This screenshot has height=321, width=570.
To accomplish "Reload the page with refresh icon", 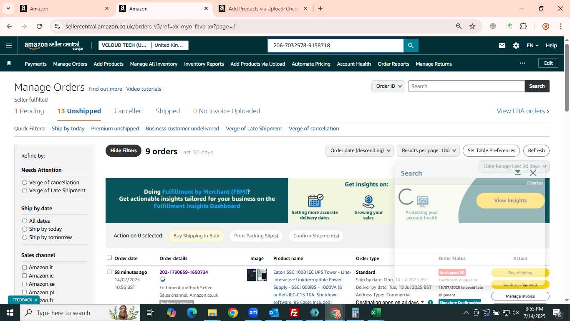I will click(39, 26).
